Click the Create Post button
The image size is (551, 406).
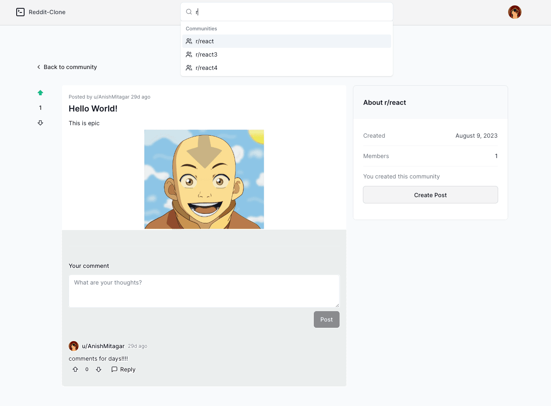point(430,195)
